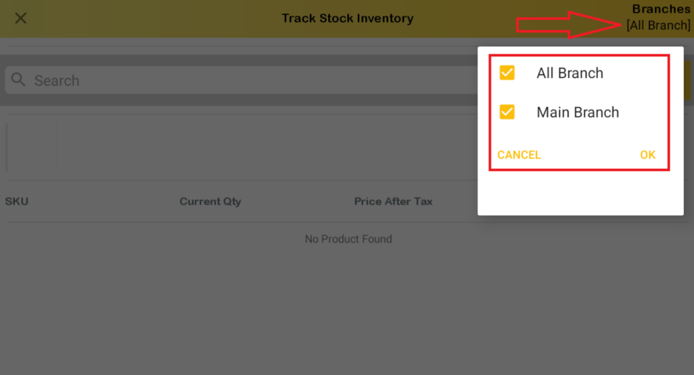This screenshot has width=694, height=375.
Task: Choose the Main Branch option label
Action: [577, 113]
